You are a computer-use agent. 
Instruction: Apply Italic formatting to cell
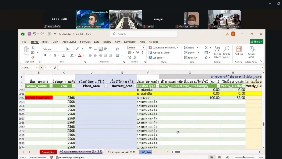click(50, 55)
